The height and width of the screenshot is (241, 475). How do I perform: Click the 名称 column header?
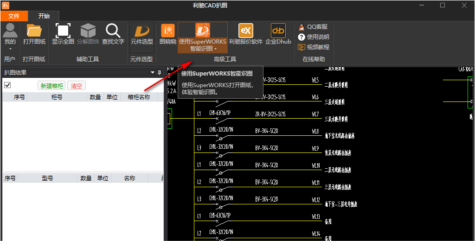pyautogui.click(x=129, y=178)
